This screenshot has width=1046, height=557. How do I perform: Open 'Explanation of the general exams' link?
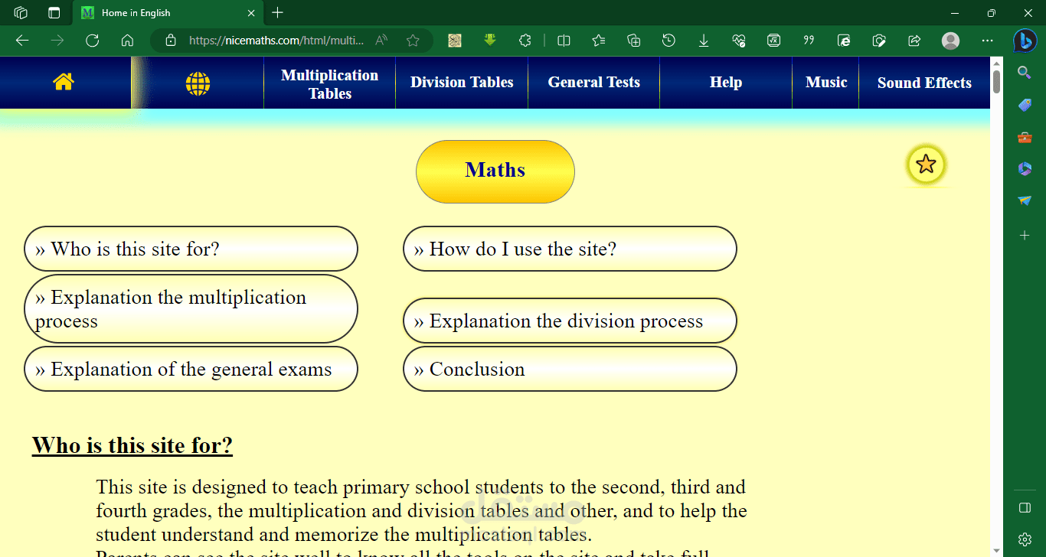[191, 369]
